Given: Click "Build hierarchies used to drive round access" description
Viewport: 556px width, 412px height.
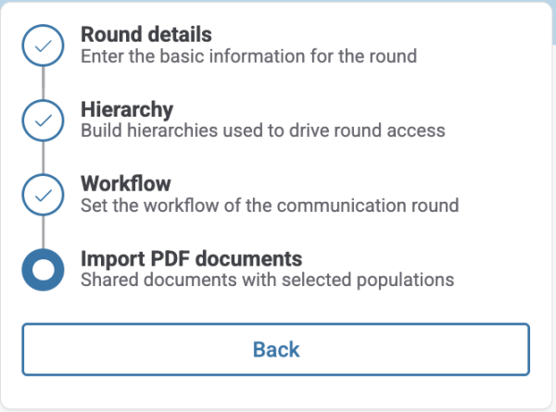Looking at the screenshot, I should 263,131.
